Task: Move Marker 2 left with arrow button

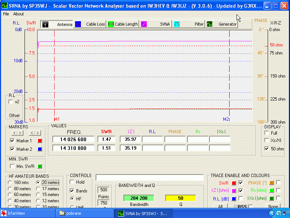Action: pyautogui.click(x=32, y=133)
